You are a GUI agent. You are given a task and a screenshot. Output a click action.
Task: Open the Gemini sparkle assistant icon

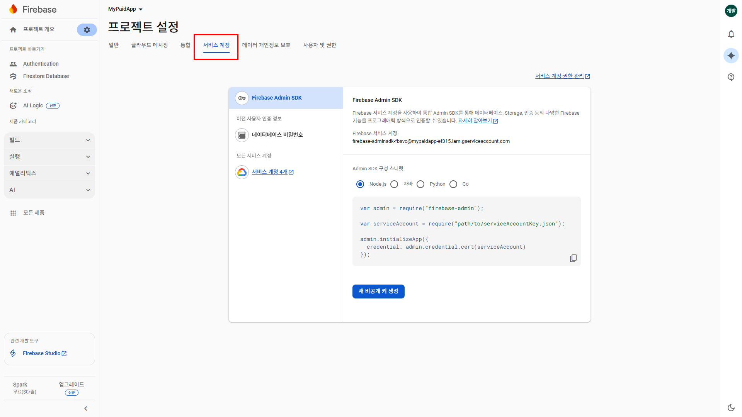731,56
